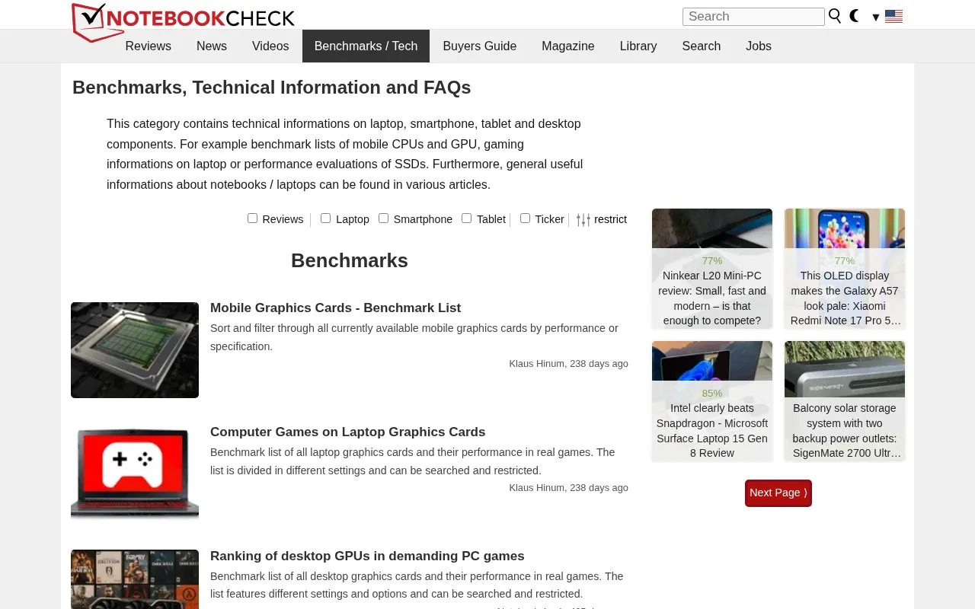
Task: Click the 77% rating on Ninkear card
Action: (712, 261)
